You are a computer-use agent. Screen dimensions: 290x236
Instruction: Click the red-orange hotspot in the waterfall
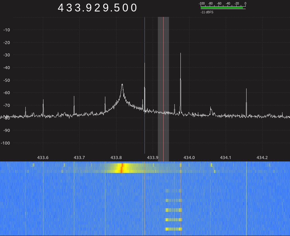122,168
